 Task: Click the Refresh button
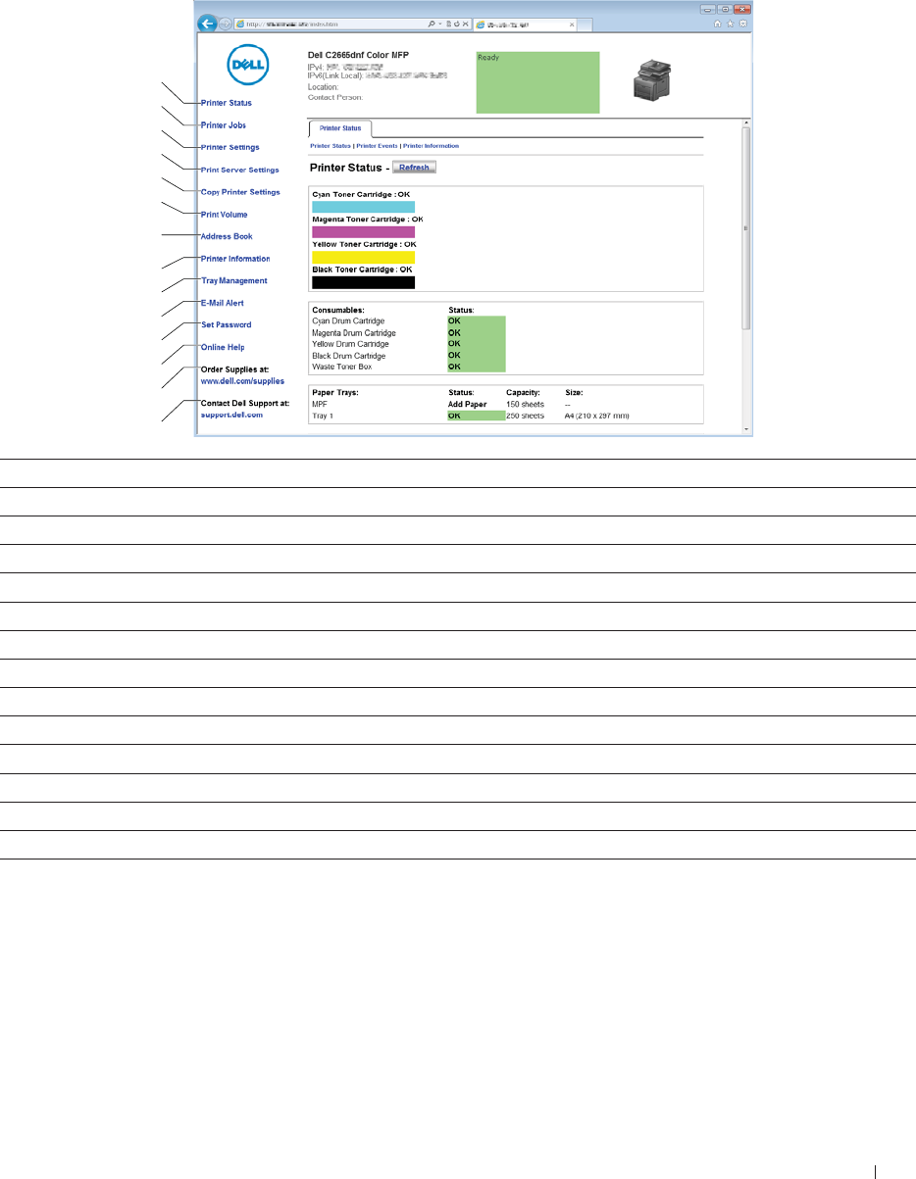[414, 168]
